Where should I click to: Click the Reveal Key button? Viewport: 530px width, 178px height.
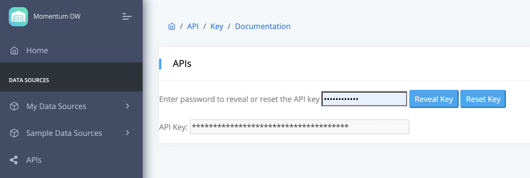[x=434, y=99]
